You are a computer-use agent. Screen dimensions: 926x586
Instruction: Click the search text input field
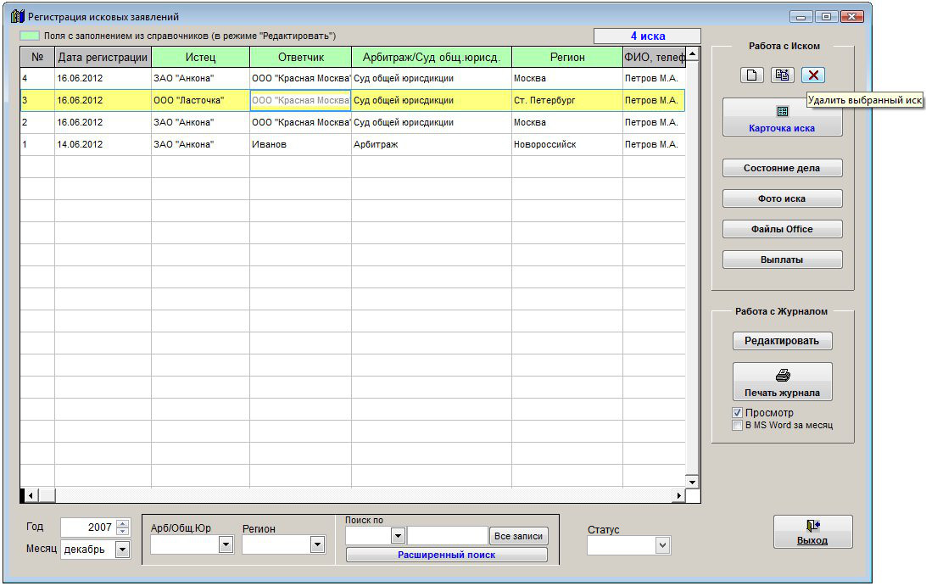click(447, 536)
